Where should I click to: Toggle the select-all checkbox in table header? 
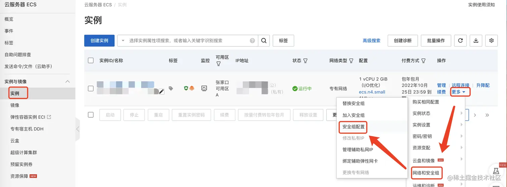point(91,61)
